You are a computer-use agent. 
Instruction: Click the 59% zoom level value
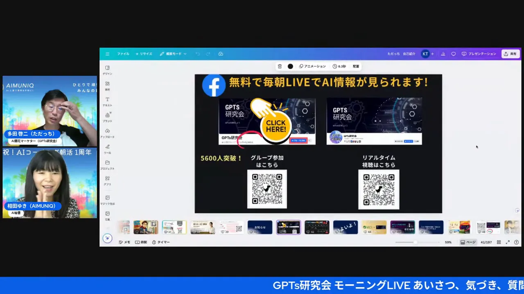pos(448,242)
